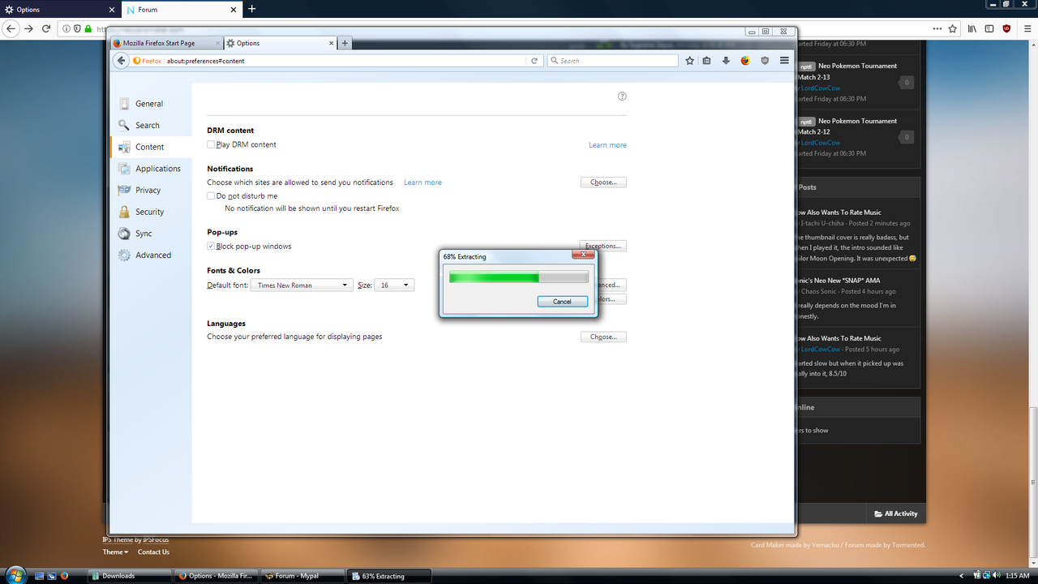Switch to the Privacy section
Screen dimensions: 1038x584
click(x=148, y=190)
